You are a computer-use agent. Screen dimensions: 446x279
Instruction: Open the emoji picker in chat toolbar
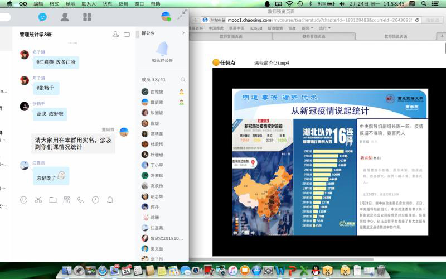[23, 200]
